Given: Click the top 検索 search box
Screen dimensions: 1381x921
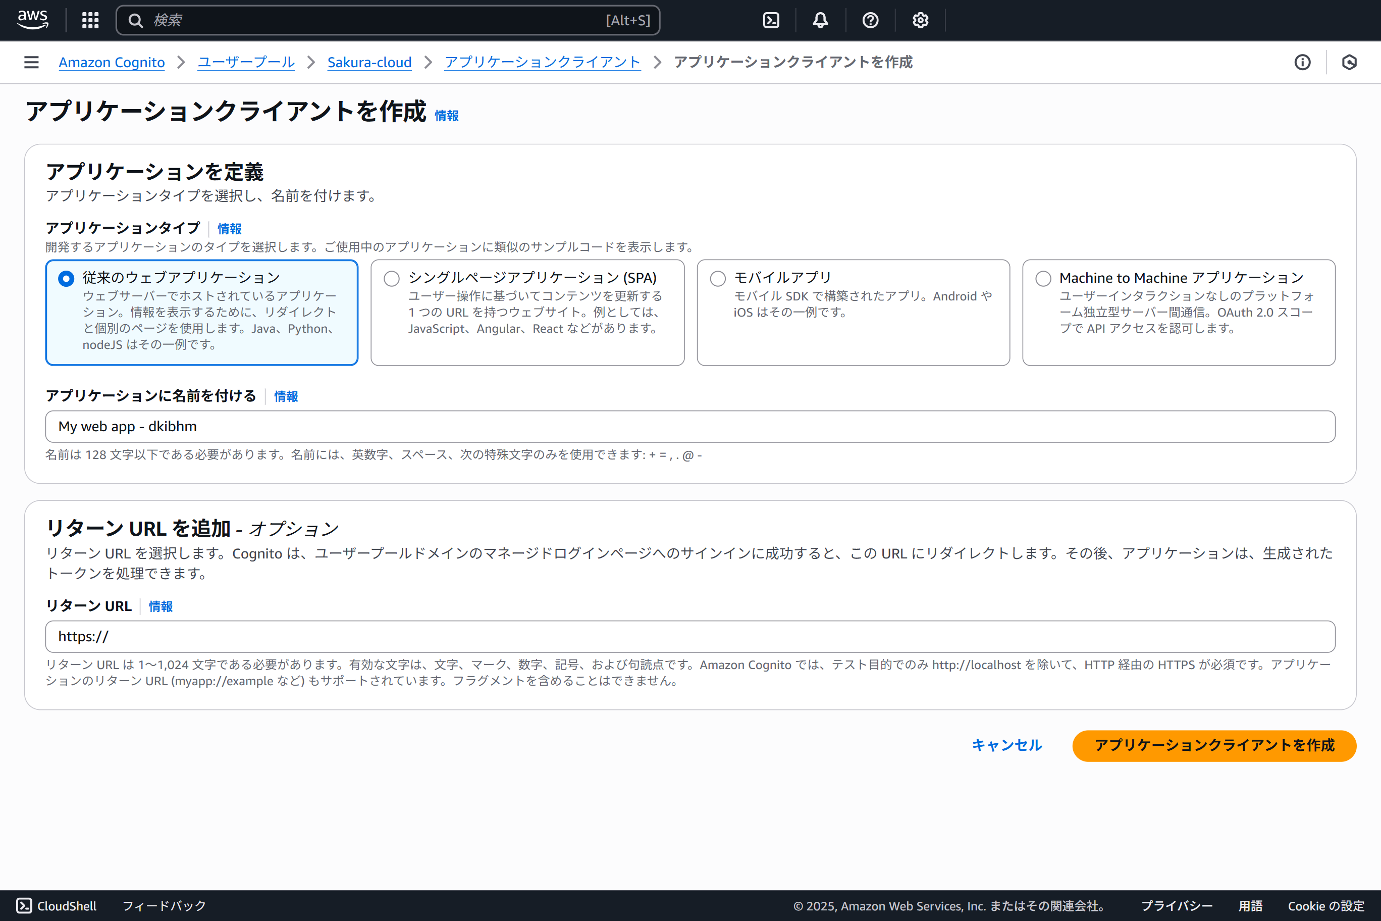Looking at the screenshot, I should tap(388, 21).
